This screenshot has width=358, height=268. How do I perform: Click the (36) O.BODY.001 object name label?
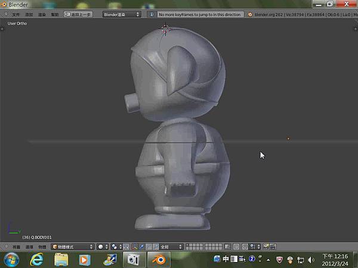(37, 237)
